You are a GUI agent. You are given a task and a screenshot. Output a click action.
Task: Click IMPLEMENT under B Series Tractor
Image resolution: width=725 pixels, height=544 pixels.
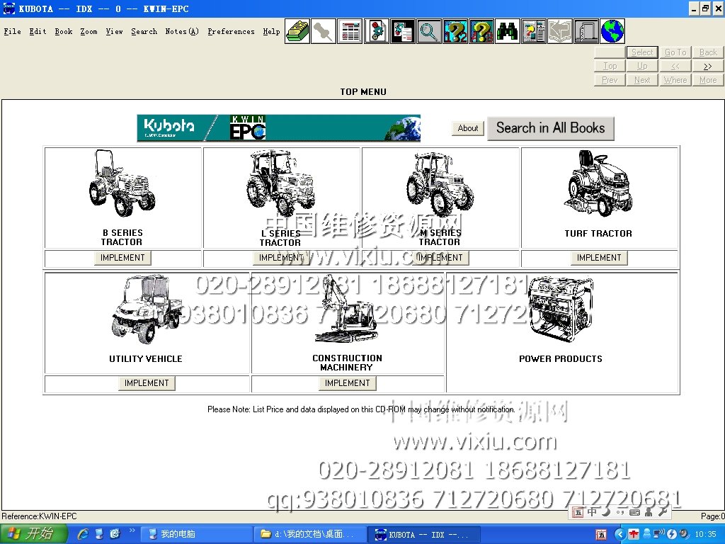122,258
